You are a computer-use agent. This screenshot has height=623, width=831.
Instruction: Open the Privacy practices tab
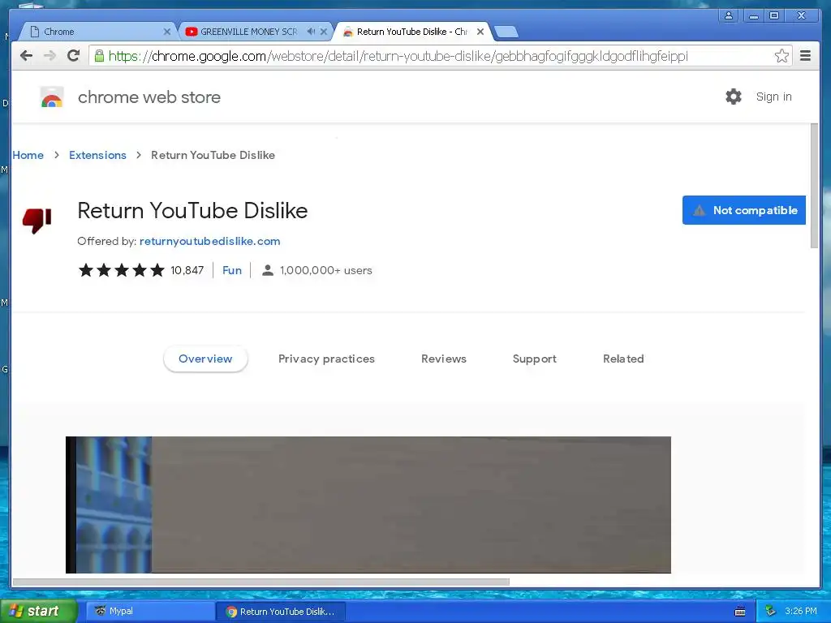click(x=326, y=359)
